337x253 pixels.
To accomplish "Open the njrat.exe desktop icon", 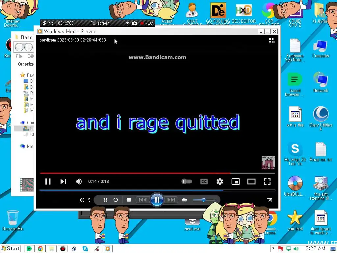I will pos(192,225).
